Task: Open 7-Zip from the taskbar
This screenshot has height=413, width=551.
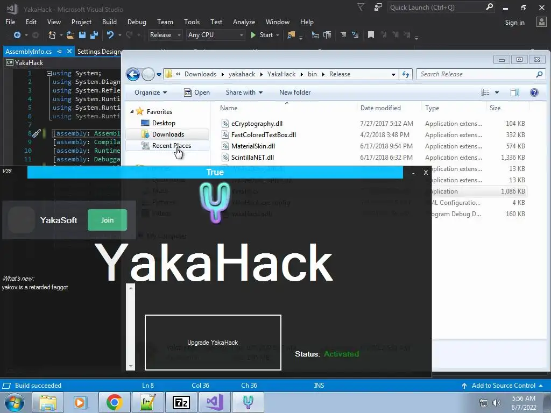Action: click(181, 402)
